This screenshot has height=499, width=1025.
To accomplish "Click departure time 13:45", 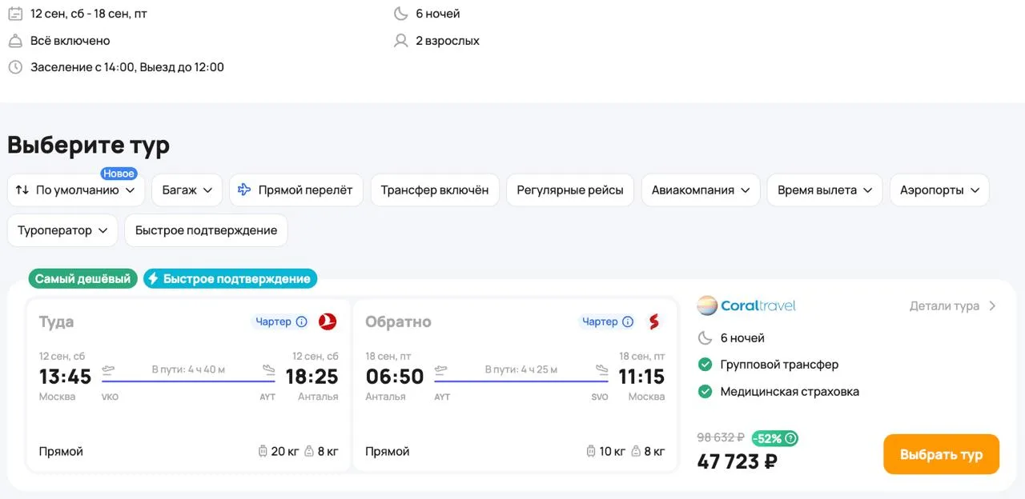I will point(66,376).
